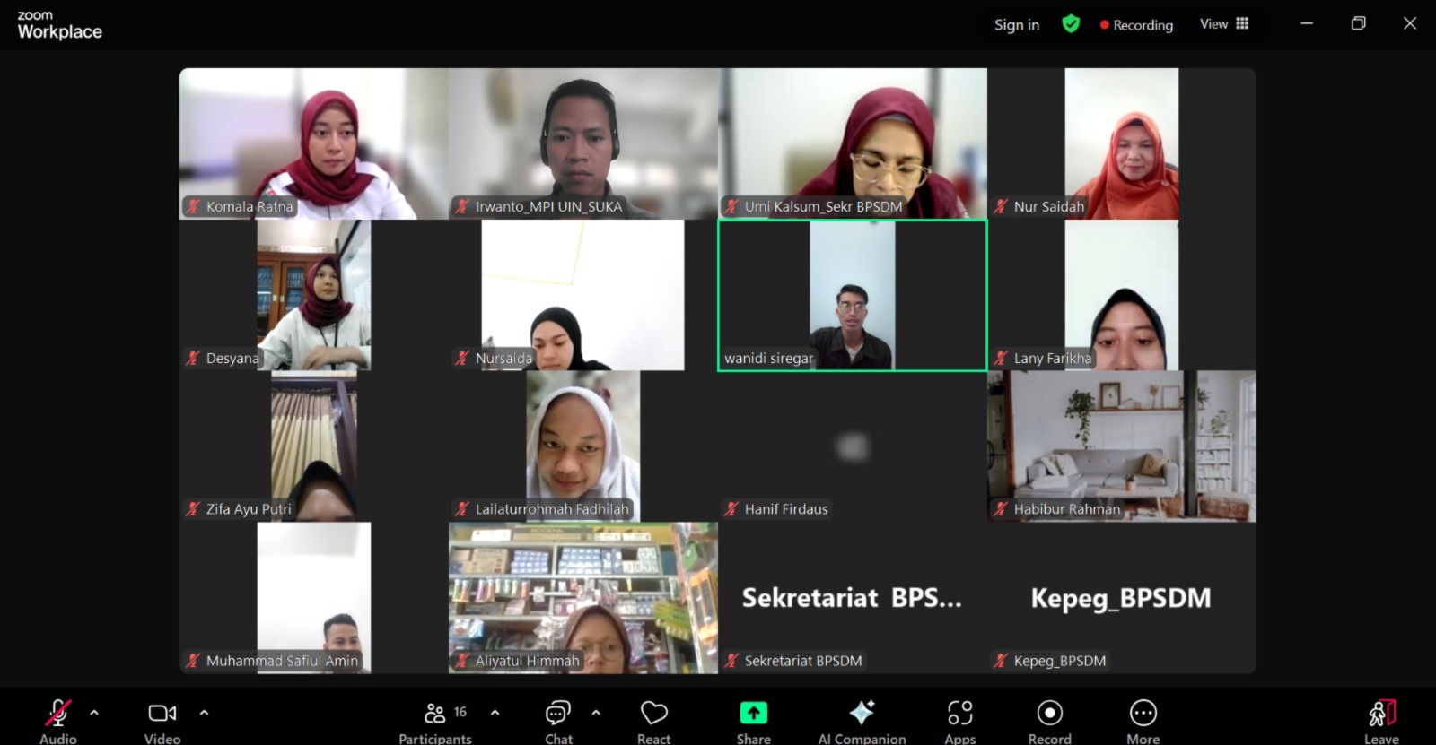
Task: Select wanidi siregar's video tile
Action: pos(852,295)
